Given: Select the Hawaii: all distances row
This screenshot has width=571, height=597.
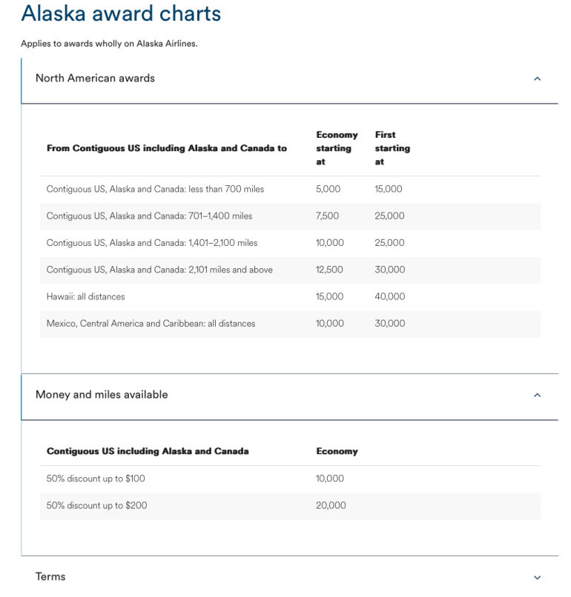Looking at the screenshot, I should 86,296.
